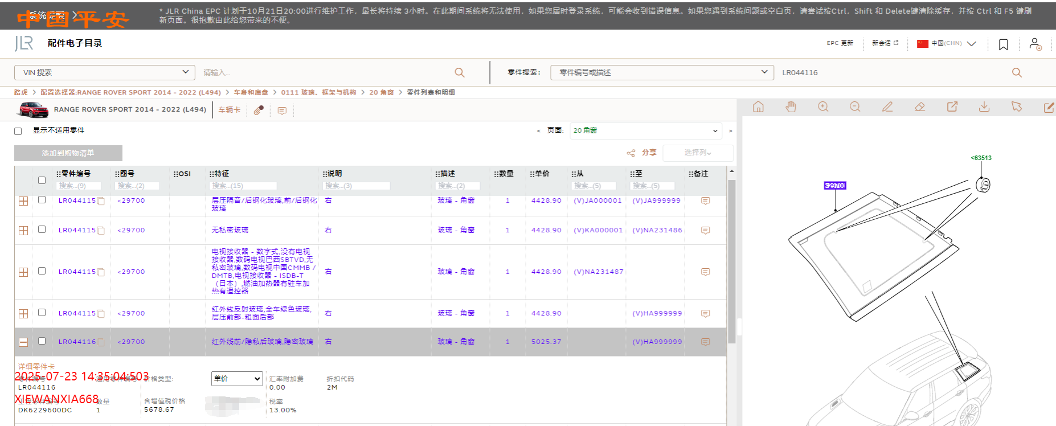The image size is (1056, 426).
Task: Check the row for 无私密玻璃
Action: tap(42, 230)
